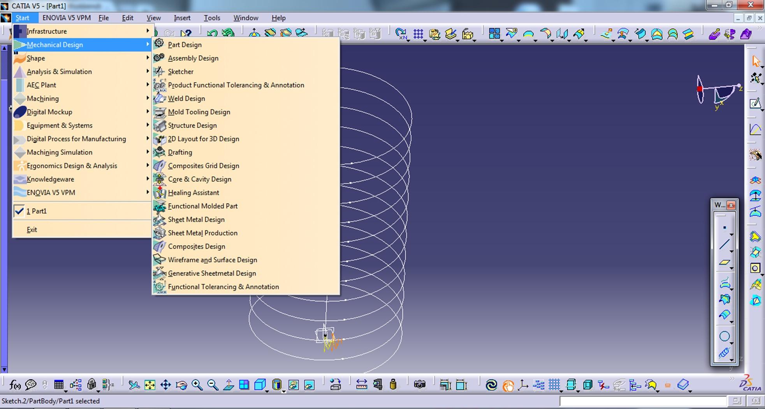The height and width of the screenshot is (409, 765).
Task: Select Plane tool in Wireframe palette
Action: (x=724, y=263)
